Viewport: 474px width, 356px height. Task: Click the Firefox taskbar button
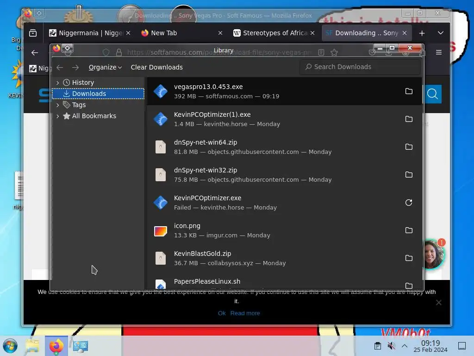pyautogui.click(x=56, y=346)
